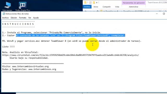Open Ayuda menu in Notepad
The image size is (167, 94).
[x=36, y=18]
